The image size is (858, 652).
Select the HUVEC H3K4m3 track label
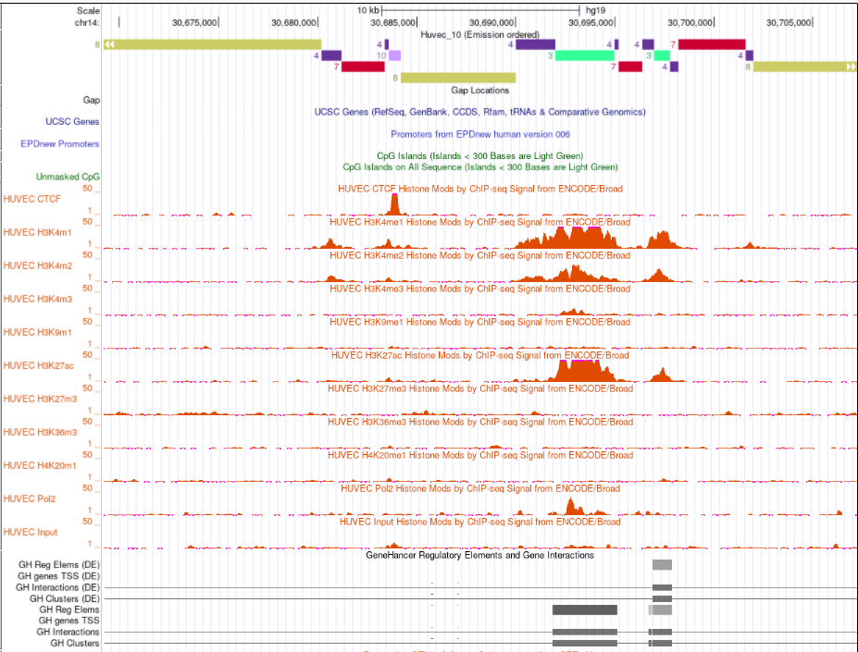tap(37, 300)
